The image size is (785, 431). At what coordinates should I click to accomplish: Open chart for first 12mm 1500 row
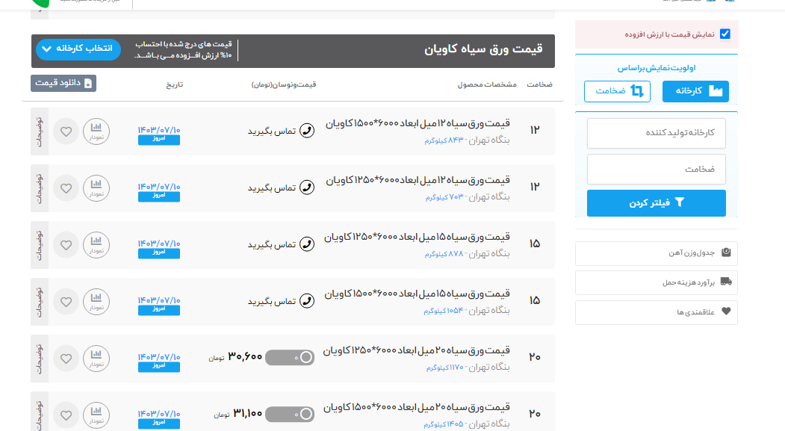click(96, 131)
